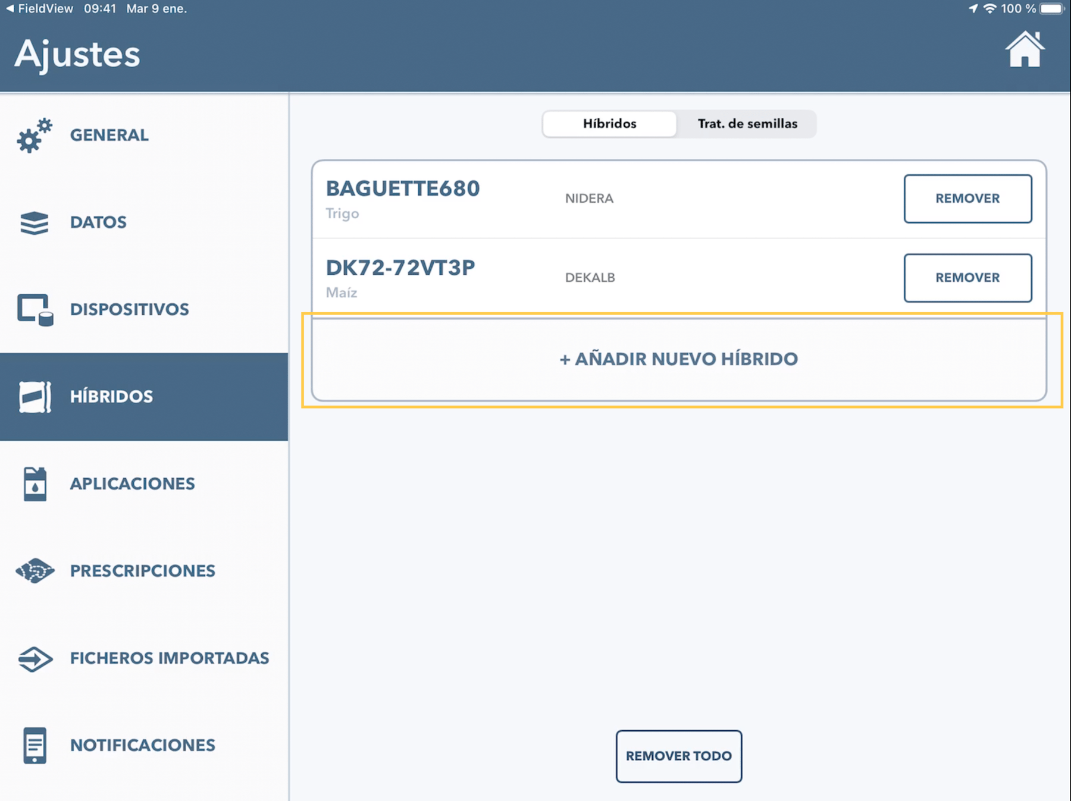Remove the DK72-72VT3P maize hybrid
The width and height of the screenshot is (1071, 801).
(967, 277)
